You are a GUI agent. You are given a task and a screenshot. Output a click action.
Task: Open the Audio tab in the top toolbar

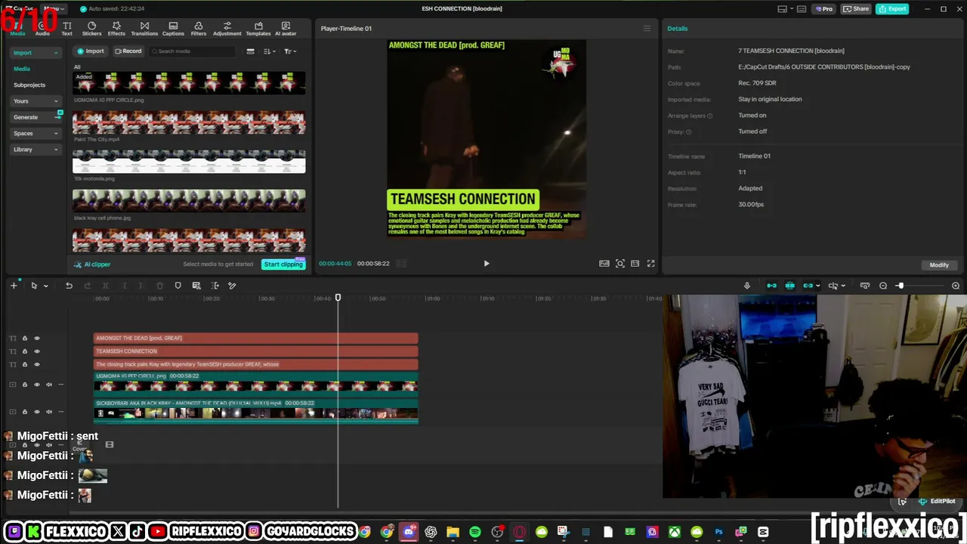click(42, 29)
